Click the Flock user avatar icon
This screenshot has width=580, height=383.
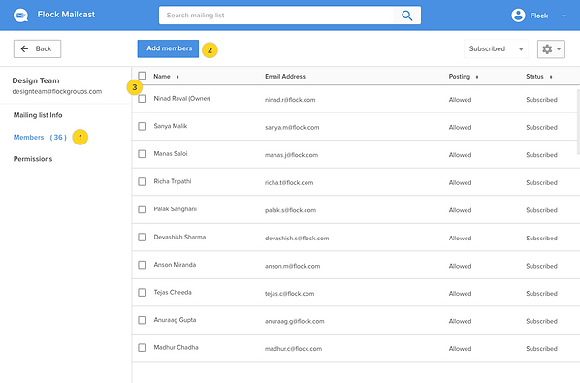tap(518, 16)
